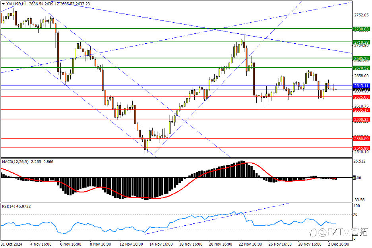This screenshot has height=248, width=372.
Task: Click the 20 Nov 16:00 time label
Action: click(x=221, y=244)
